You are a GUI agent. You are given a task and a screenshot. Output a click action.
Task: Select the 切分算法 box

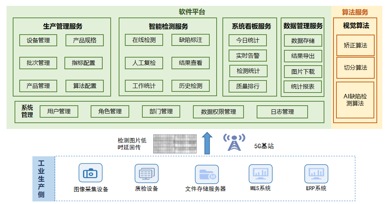[355, 68]
